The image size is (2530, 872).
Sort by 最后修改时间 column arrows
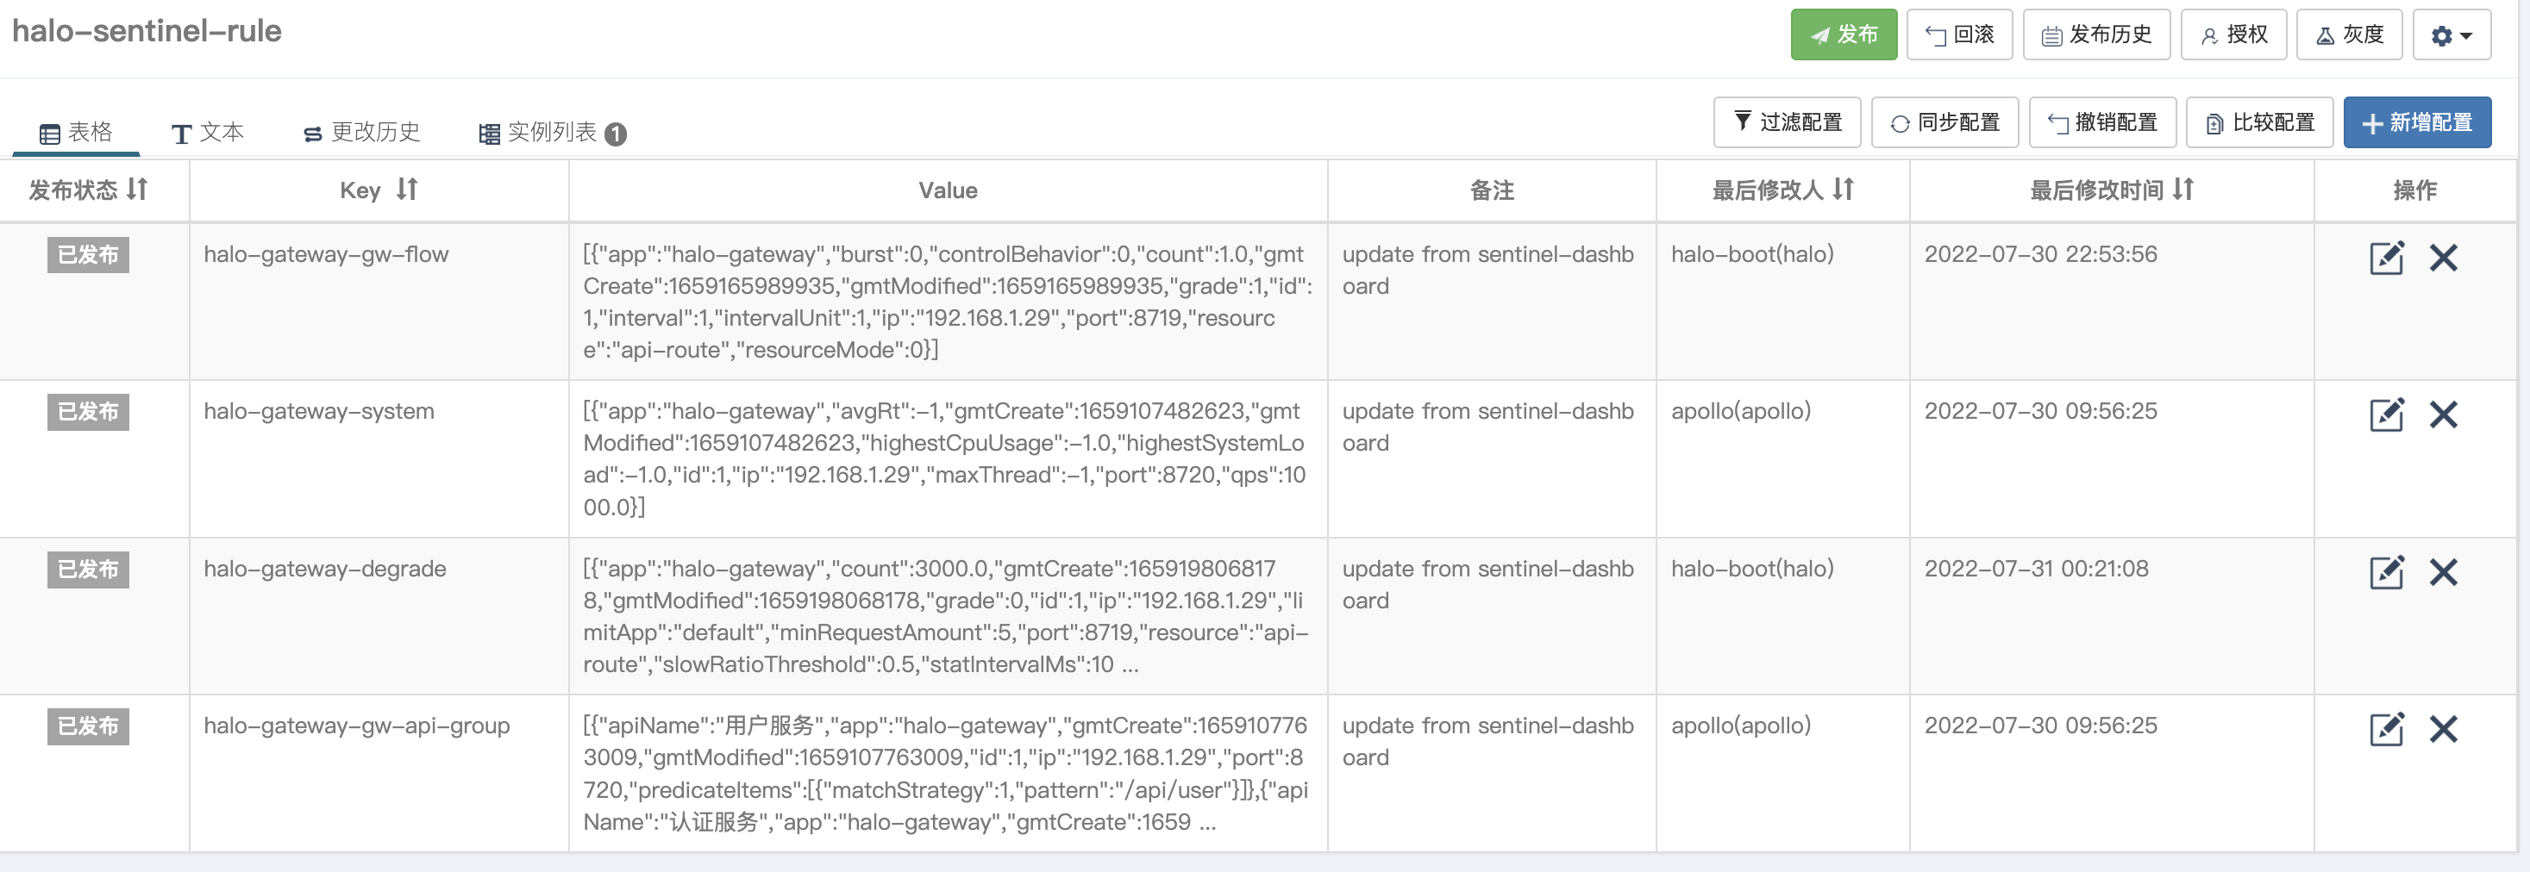point(2182,190)
